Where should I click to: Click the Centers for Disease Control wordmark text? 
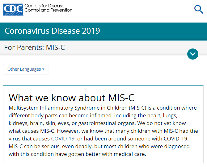(x=48, y=8)
